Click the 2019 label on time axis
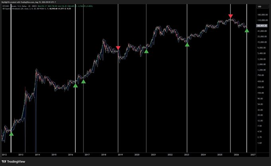 coord(120,154)
